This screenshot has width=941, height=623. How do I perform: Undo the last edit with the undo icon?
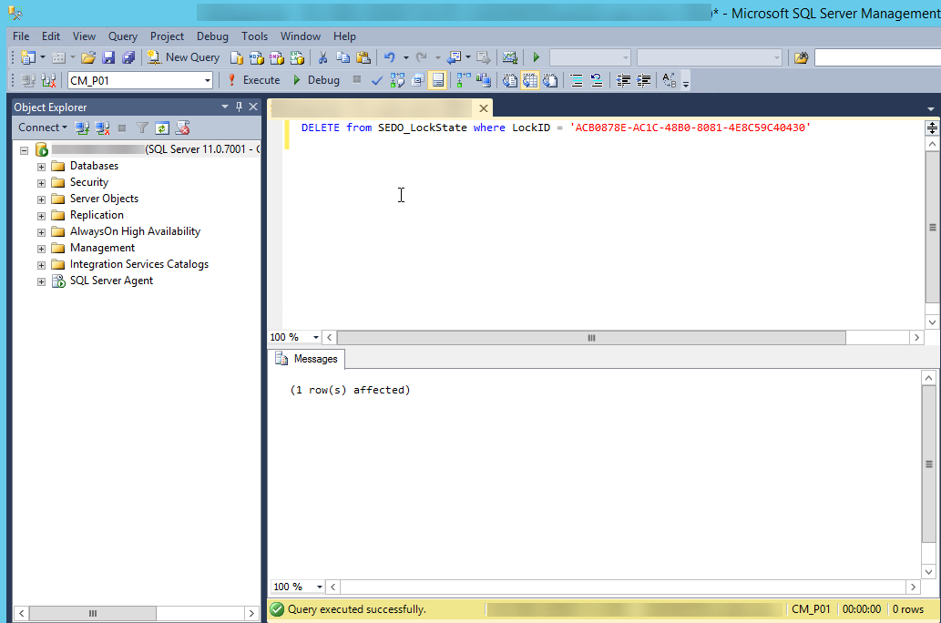click(392, 56)
